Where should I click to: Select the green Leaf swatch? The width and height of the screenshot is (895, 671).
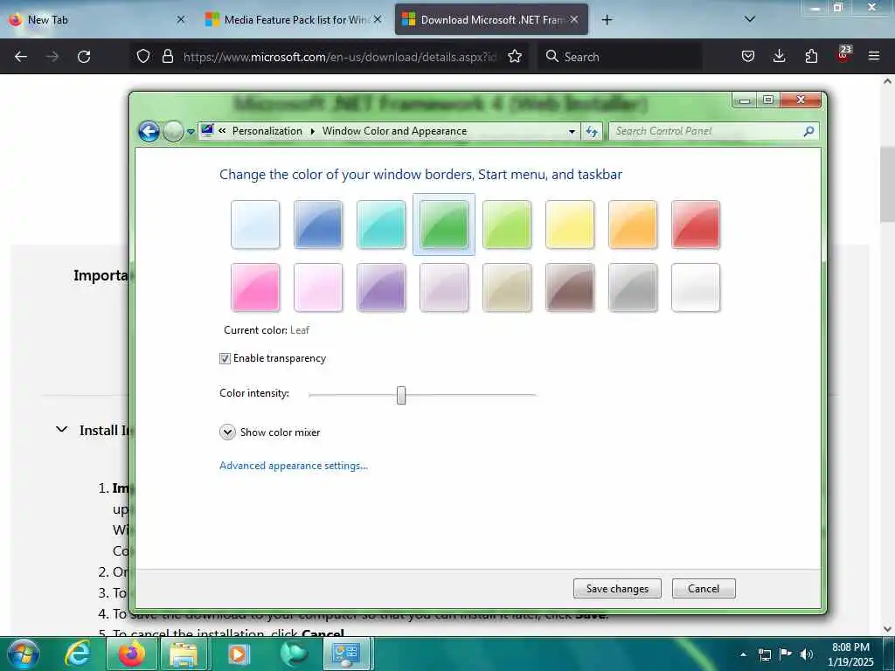tap(443, 225)
